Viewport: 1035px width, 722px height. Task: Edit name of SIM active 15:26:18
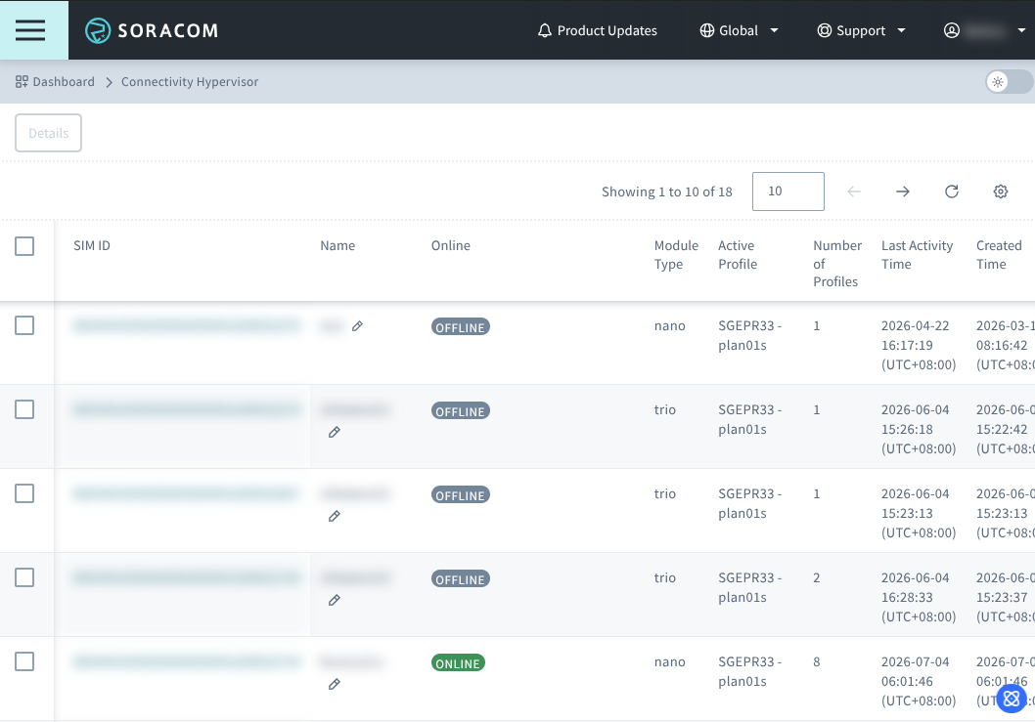pos(335,432)
